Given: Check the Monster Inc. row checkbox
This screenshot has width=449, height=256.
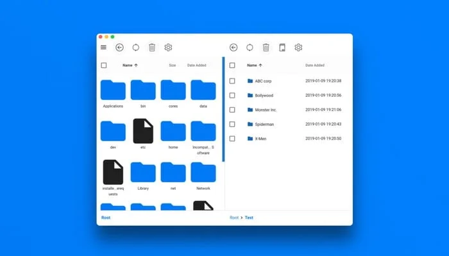Looking at the screenshot, I should (x=232, y=110).
